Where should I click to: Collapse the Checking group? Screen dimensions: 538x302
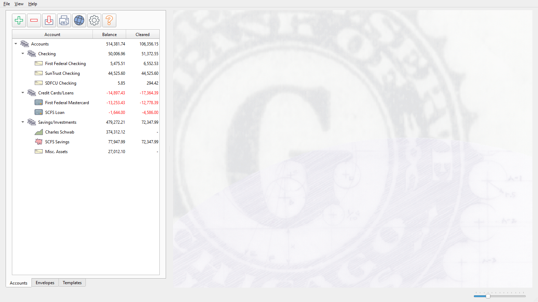(x=23, y=53)
